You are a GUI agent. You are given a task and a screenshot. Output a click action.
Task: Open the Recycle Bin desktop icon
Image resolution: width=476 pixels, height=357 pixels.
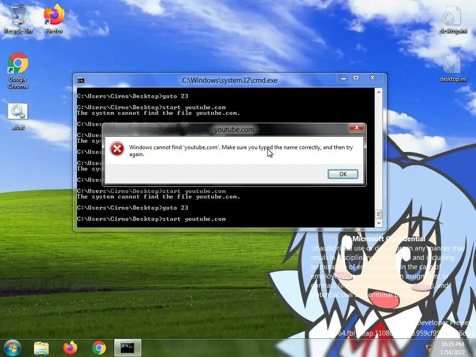tap(18, 19)
